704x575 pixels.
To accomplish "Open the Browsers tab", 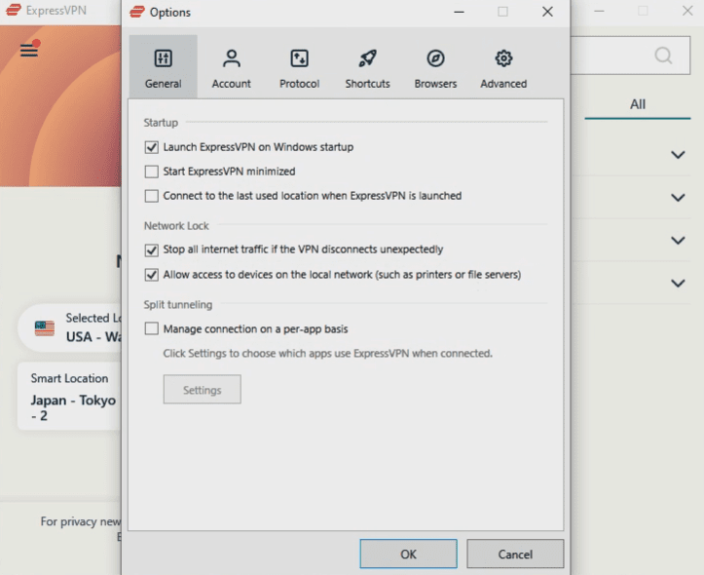I will pos(435,67).
